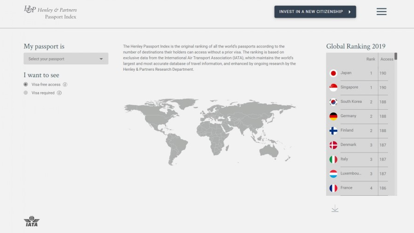This screenshot has height=233, width=414.
Task: Select the Visa-free access radio button
Action: click(x=26, y=84)
